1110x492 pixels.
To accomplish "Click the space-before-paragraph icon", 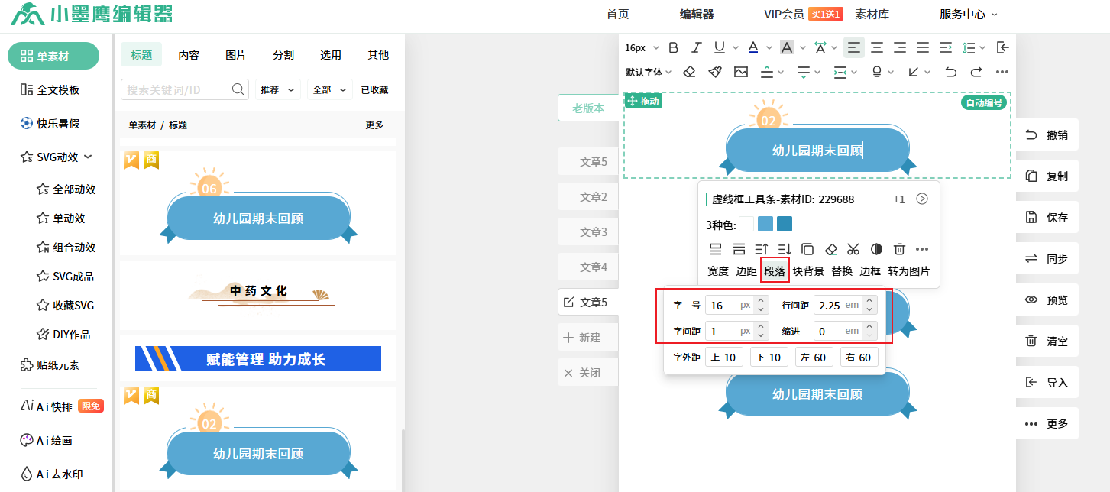I will point(768,72).
